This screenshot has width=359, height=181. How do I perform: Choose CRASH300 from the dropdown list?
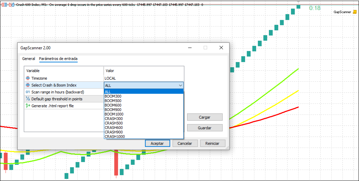point(144,119)
